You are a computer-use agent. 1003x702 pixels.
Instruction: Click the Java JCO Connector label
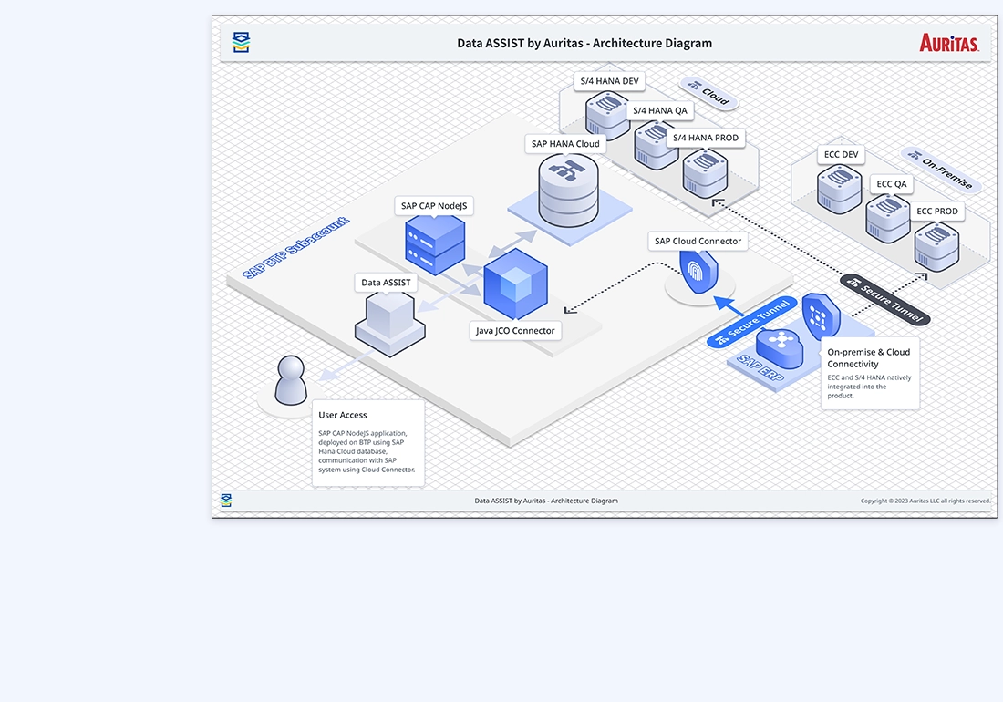coord(515,331)
